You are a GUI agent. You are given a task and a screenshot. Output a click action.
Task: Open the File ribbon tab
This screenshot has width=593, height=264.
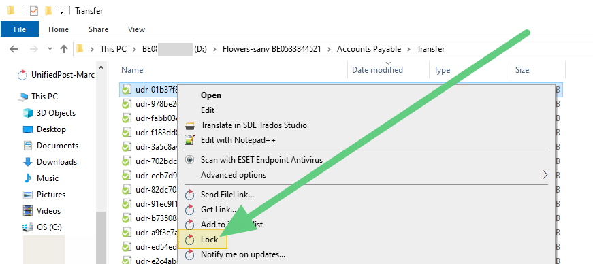click(20, 29)
